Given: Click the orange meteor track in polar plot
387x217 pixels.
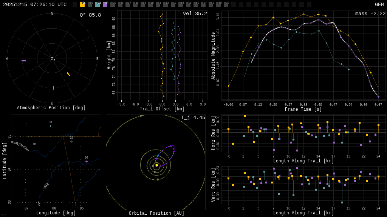Looking at the screenshot, I should click(69, 75).
